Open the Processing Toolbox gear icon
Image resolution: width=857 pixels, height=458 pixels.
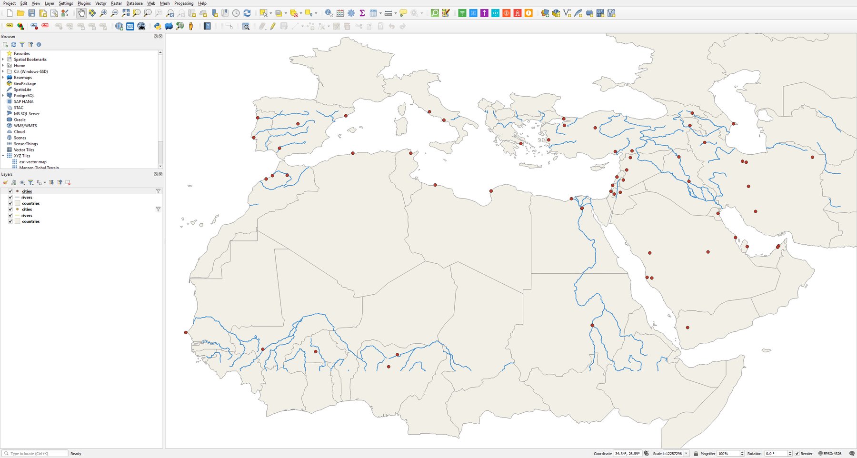point(351,13)
